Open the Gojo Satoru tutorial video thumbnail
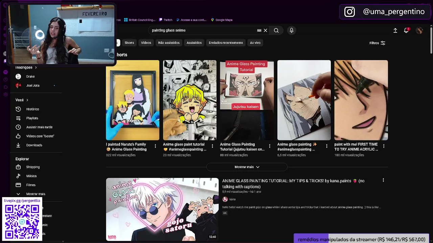 click(162, 209)
